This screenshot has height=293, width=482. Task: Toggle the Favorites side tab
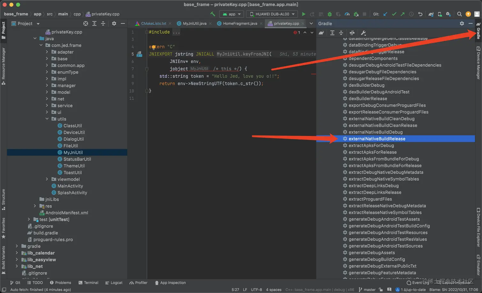4,228
